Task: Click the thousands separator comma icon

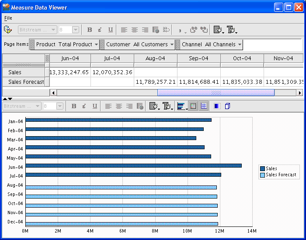Action: coord(180,31)
